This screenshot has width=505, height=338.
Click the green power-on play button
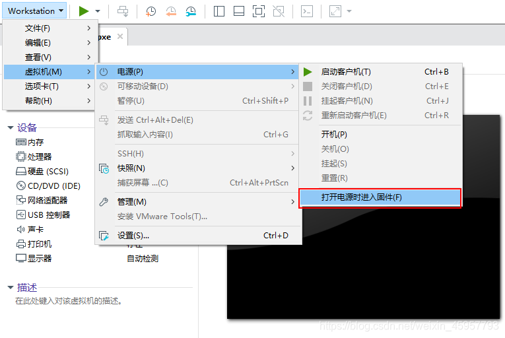pos(84,11)
